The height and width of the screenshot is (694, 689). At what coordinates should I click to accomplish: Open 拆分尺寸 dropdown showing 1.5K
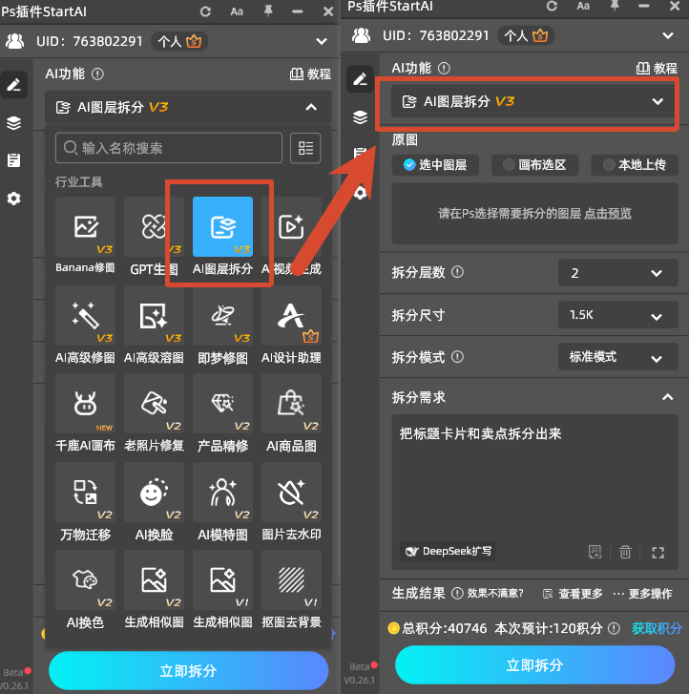point(617,315)
